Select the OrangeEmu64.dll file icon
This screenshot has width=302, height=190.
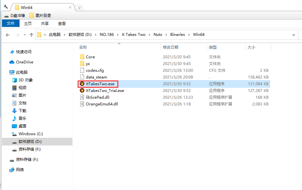pyautogui.click(x=82, y=104)
